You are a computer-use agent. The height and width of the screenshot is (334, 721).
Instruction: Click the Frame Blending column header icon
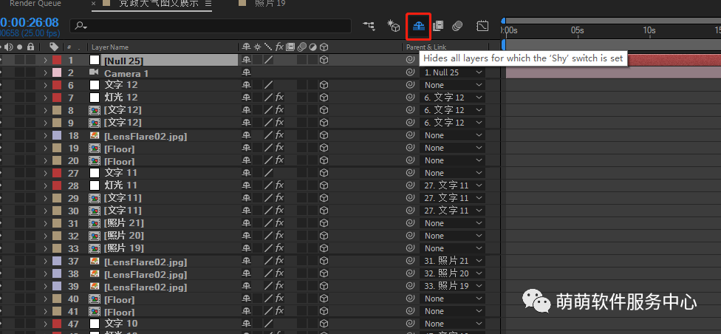(x=290, y=47)
